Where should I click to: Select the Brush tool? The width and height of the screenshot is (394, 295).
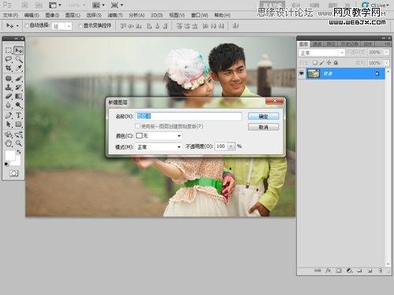tap(18, 79)
